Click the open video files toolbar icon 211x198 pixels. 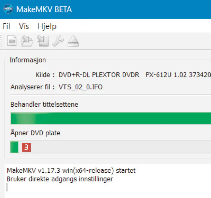(x=12, y=41)
